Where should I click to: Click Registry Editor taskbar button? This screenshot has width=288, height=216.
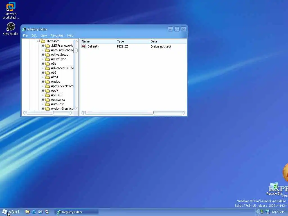coord(77,212)
